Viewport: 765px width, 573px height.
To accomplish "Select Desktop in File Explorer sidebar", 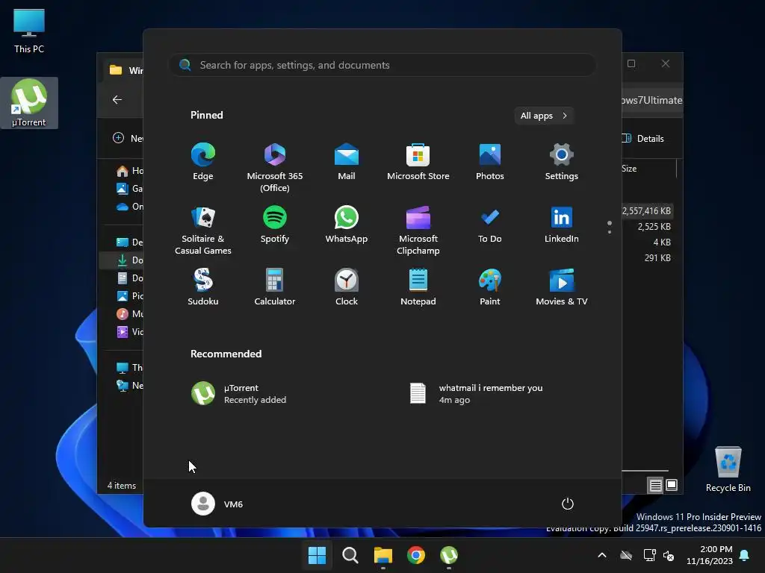I will pyautogui.click(x=129, y=242).
